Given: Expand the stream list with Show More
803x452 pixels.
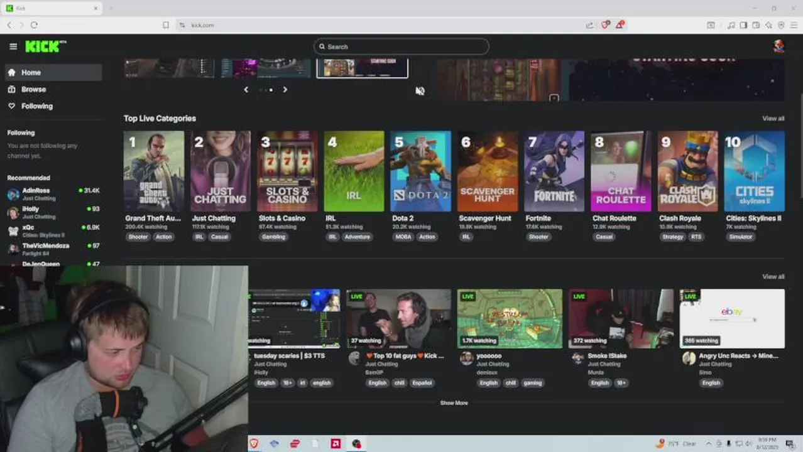Looking at the screenshot, I should 454,403.
